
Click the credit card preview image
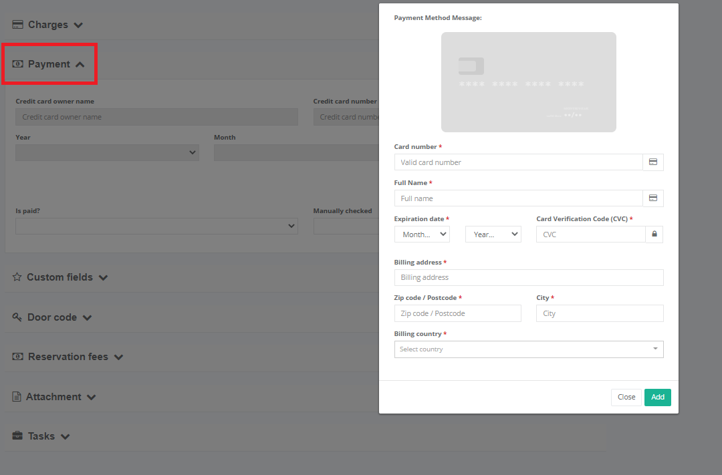point(529,82)
